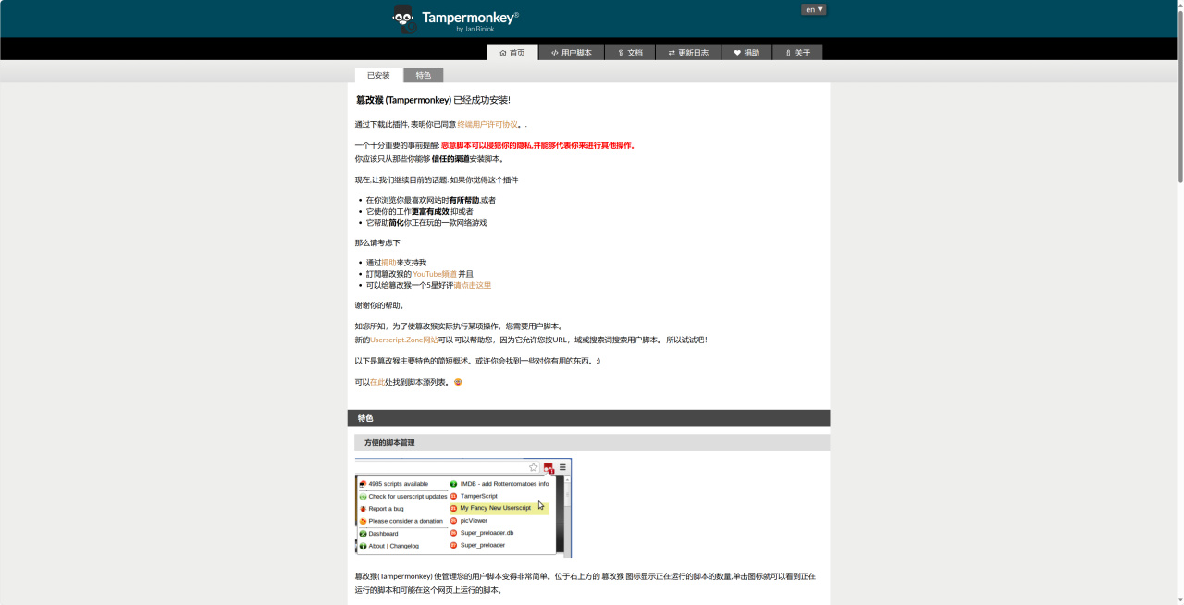
Task: Click the arrows icon beside 更新日志
Action: click(x=673, y=53)
